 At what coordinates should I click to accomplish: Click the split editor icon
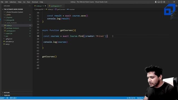pos(177,6)
